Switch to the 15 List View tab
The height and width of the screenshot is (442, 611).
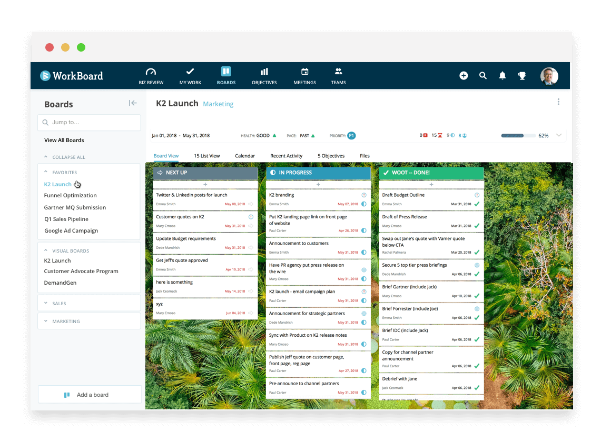coord(206,155)
